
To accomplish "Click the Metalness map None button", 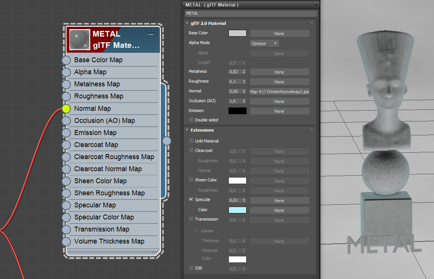I will [279, 72].
